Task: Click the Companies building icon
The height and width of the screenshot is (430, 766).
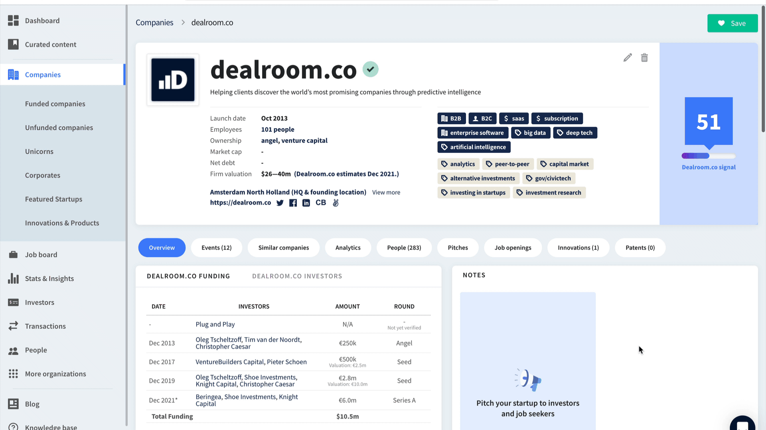Action: pyautogui.click(x=13, y=74)
